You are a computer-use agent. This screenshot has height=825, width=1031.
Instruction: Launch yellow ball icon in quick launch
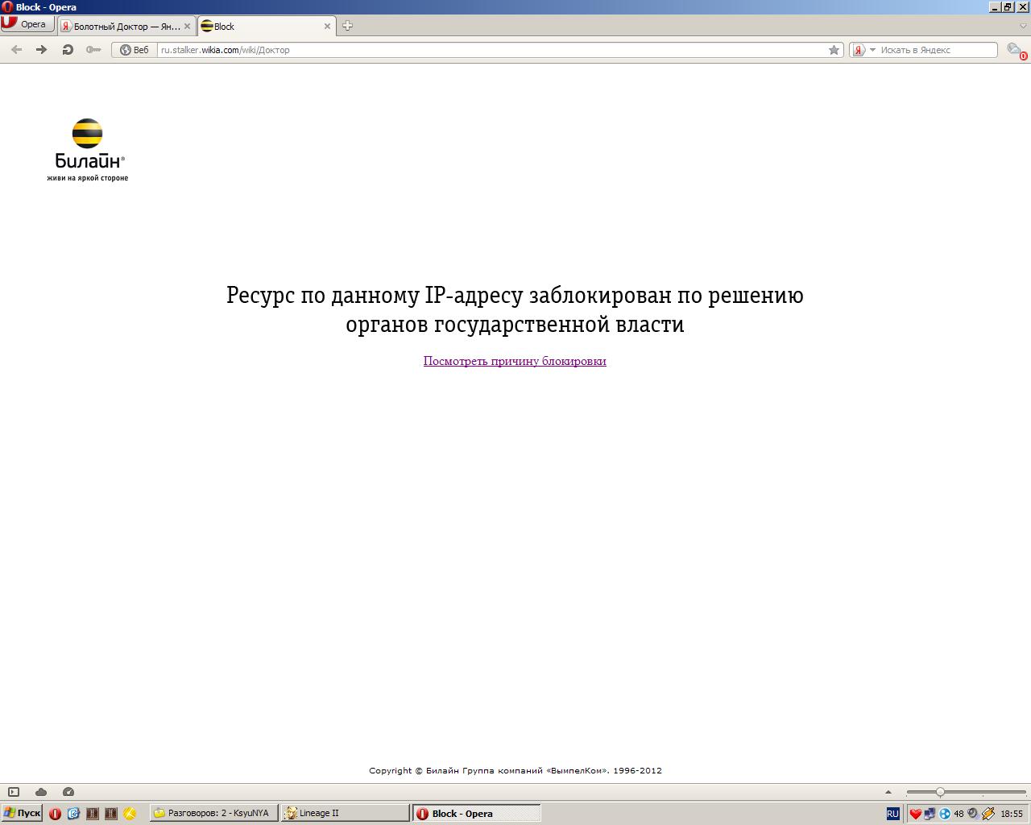coord(129,814)
